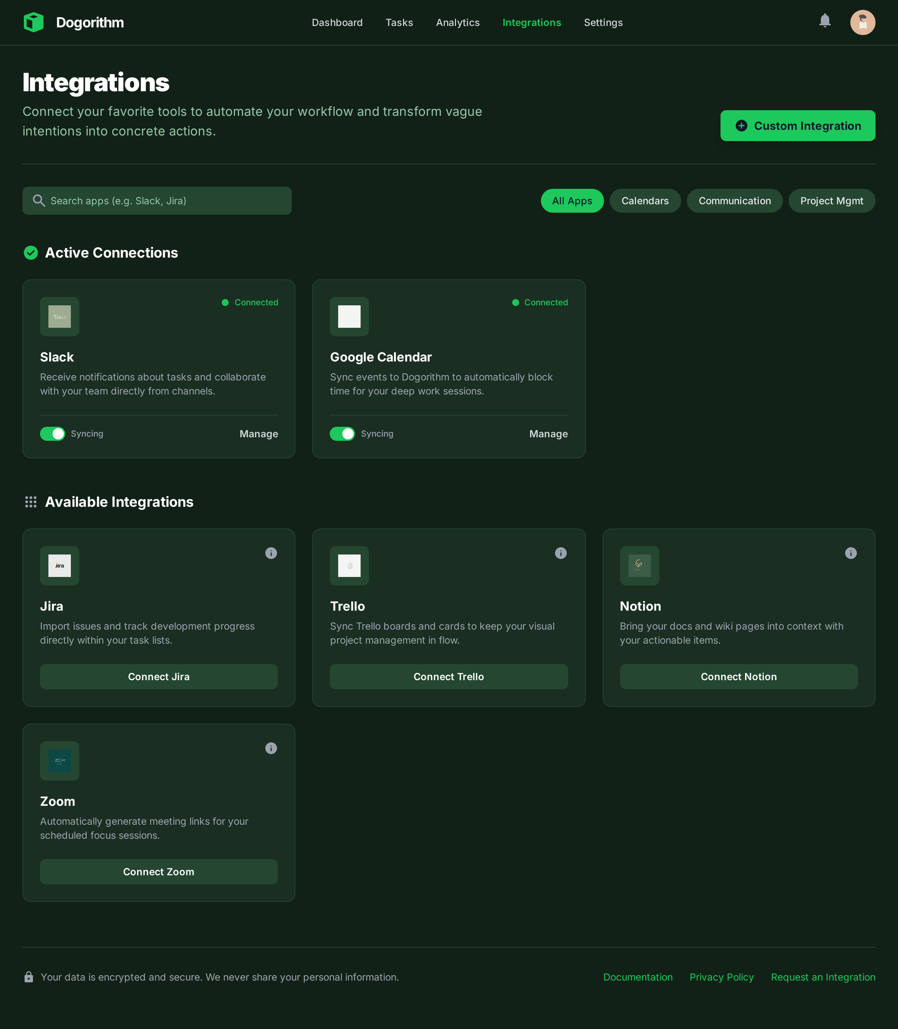This screenshot has height=1029, width=898.
Task: Click the Google Calendar app icon
Action: (349, 317)
